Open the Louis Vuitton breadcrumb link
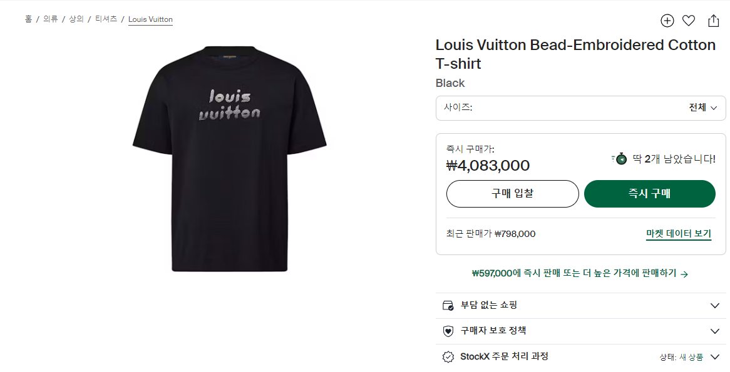 point(150,19)
